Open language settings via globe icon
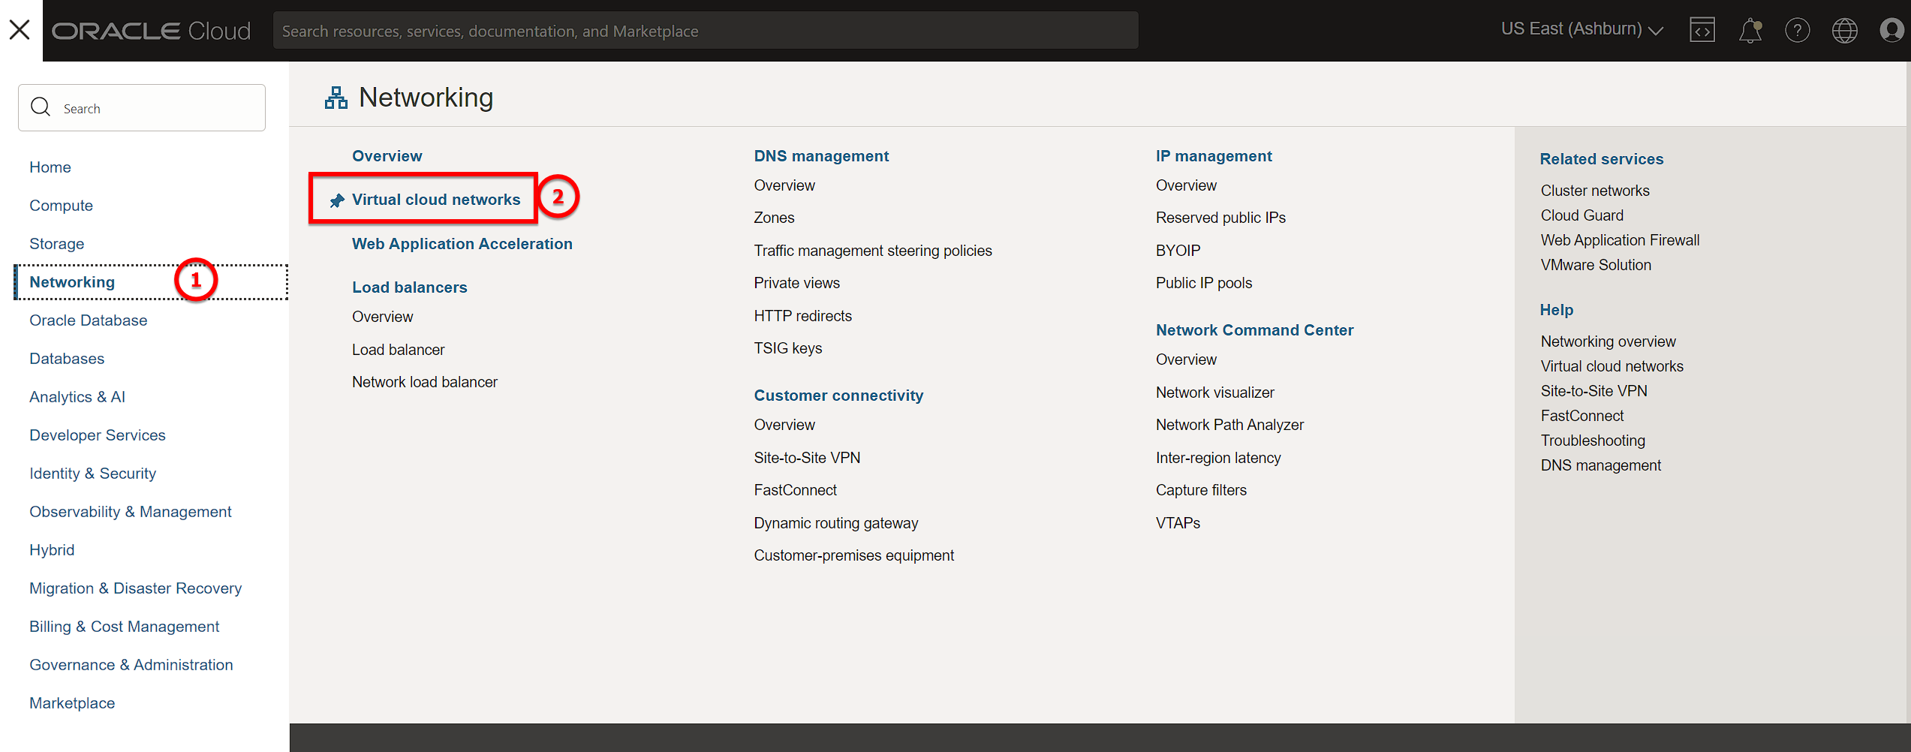Image resolution: width=1911 pixels, height=752 pixels. coord(1845,30)
